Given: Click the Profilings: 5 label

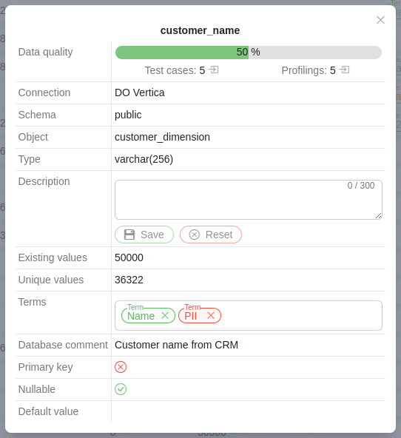Looking at the screenshot, I should 309,70.
